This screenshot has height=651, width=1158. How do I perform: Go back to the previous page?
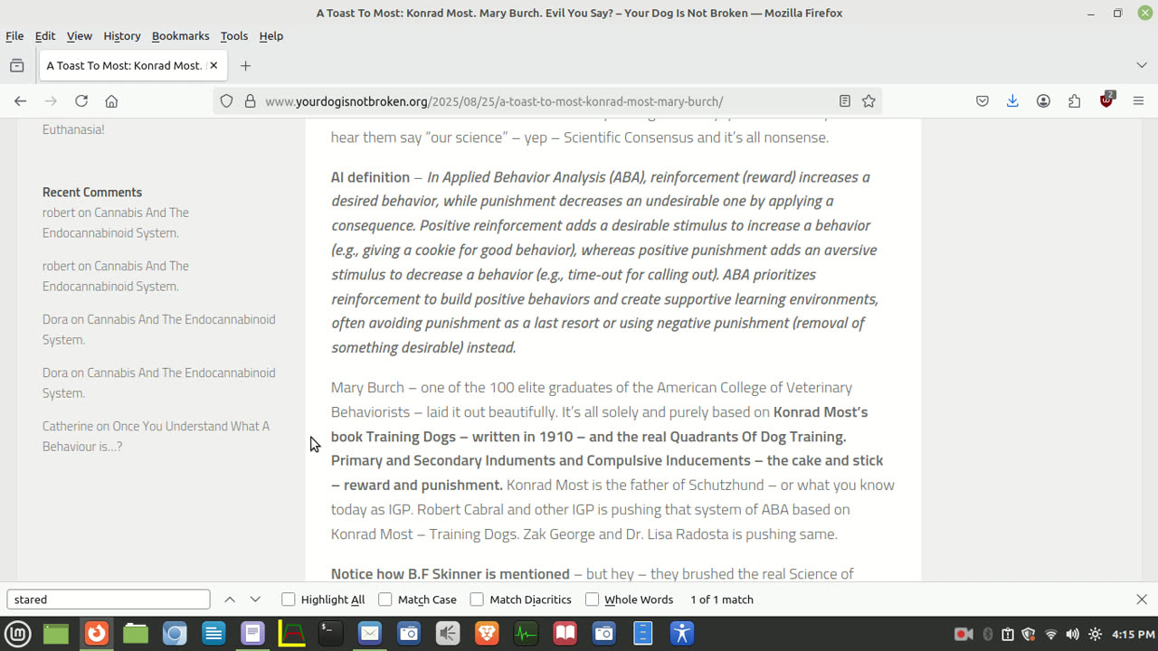[x=20, y=101]
